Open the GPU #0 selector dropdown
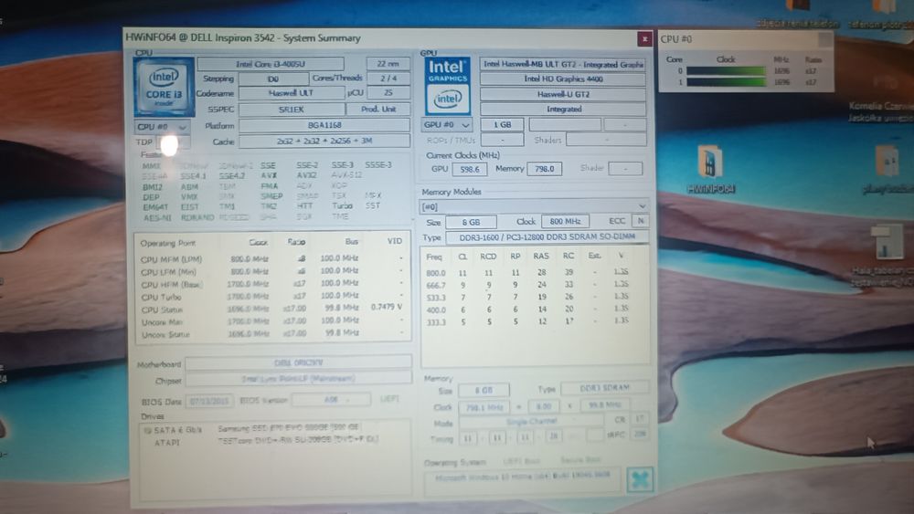Viewport: 914px width, 514px height. 447,124
